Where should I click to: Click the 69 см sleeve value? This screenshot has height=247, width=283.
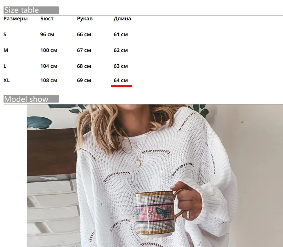[84, 80]
